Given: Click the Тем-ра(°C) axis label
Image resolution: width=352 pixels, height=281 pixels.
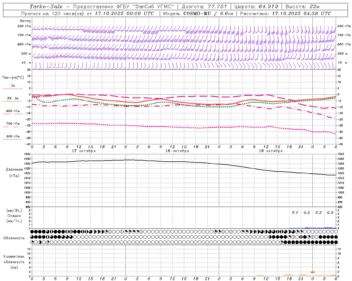Looking at the screenshot, I should click(x=13, y=78).
